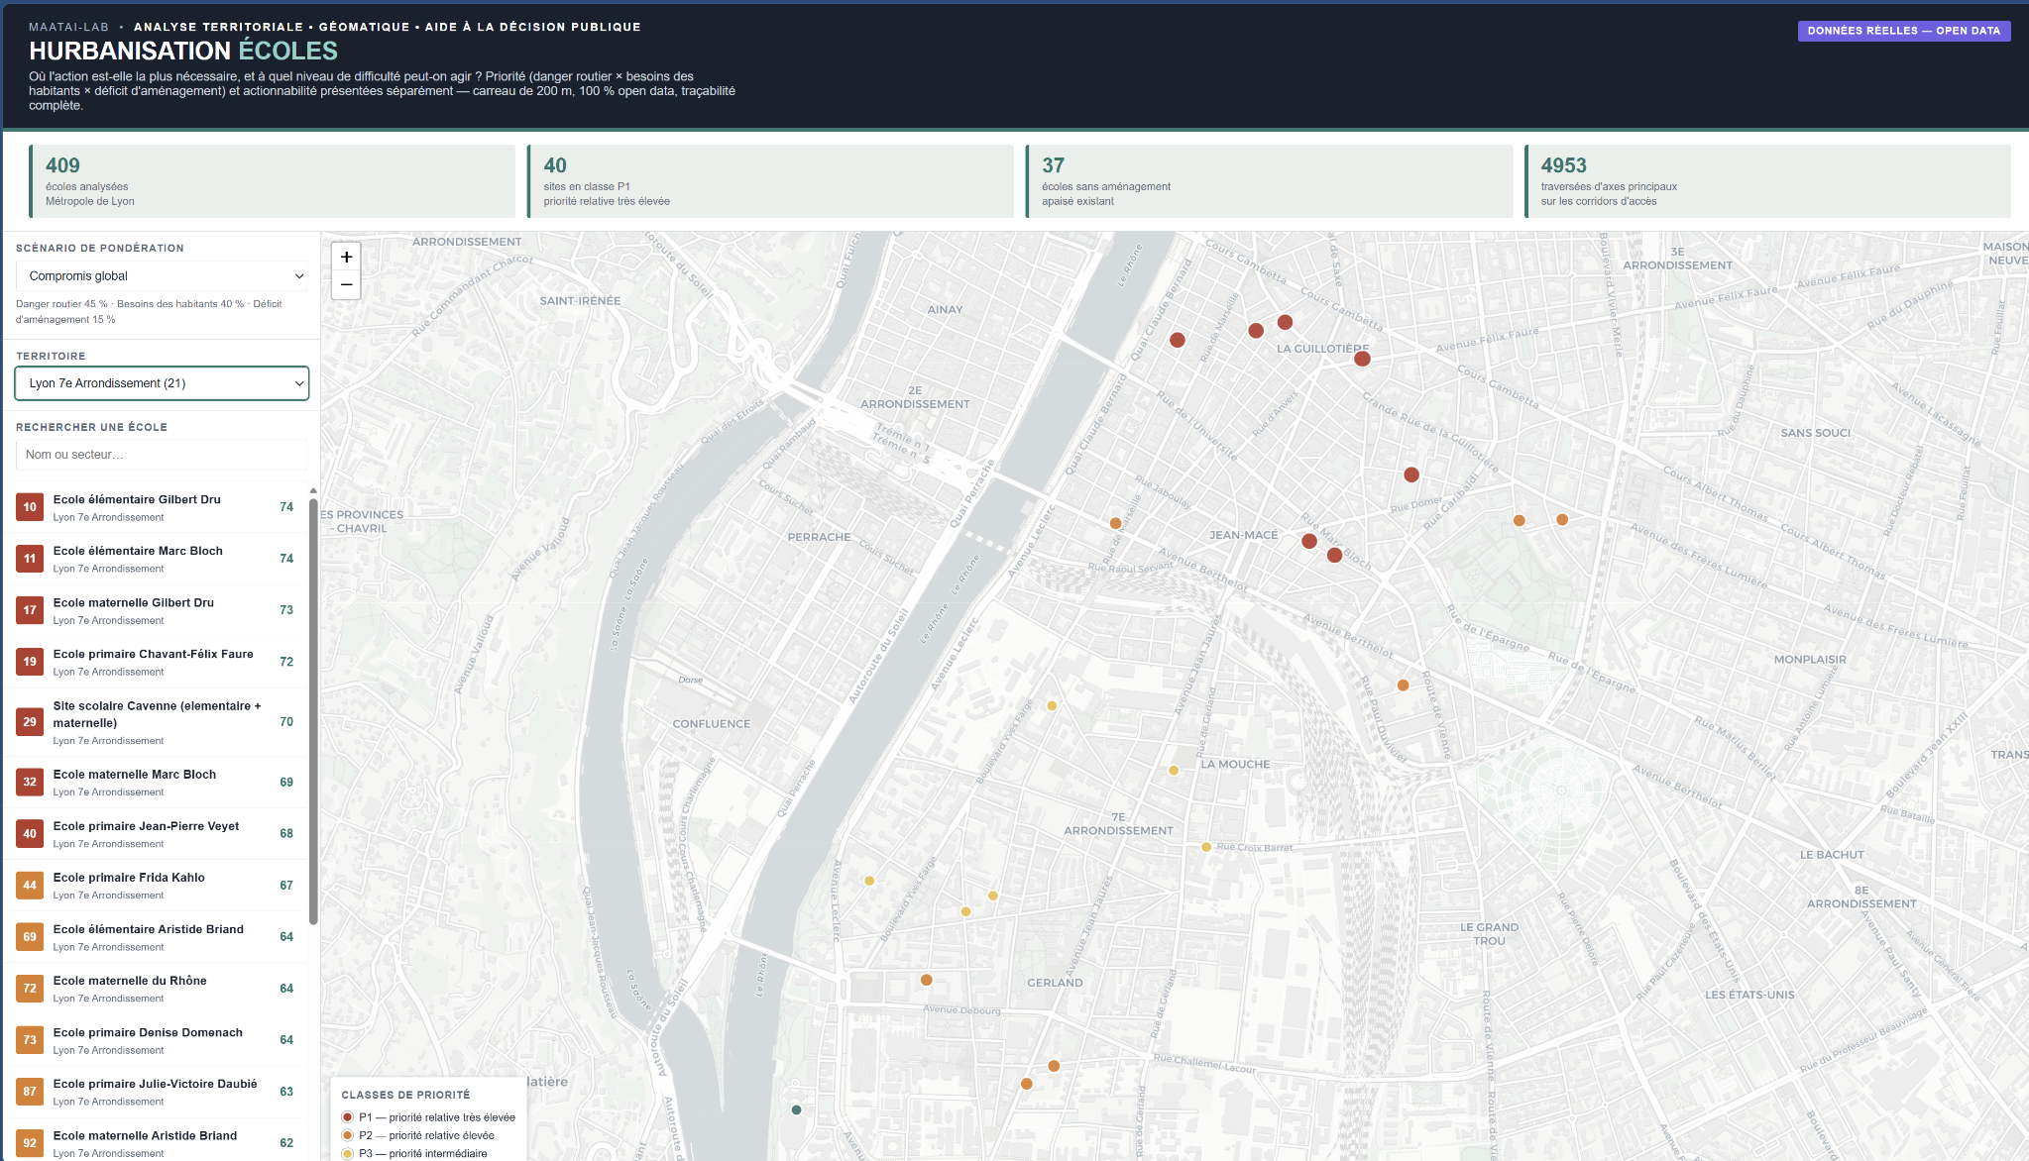
Task: Zoom out on the map
Action: click(x=346, y=284)
